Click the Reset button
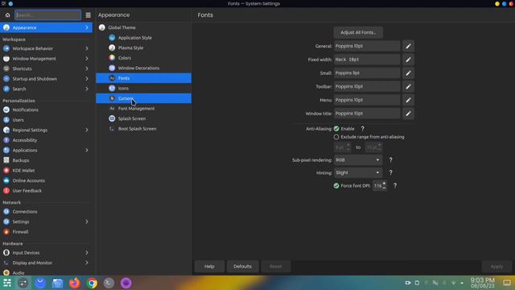The width and height of the screenshot is (515, 290). point(275,267)
